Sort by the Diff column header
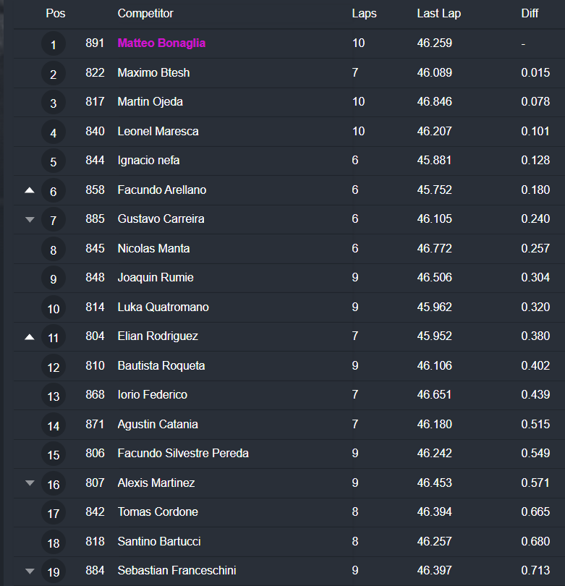The height and width of the screenshot is (586, 565). (x=530, y=14)
